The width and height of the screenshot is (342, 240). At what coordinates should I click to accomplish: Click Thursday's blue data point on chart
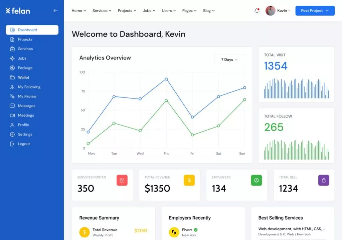coord(166,79)
